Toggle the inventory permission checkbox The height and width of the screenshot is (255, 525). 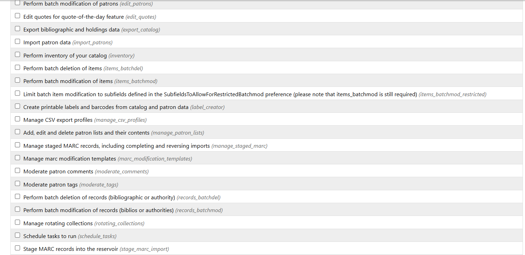coord(18,55)
